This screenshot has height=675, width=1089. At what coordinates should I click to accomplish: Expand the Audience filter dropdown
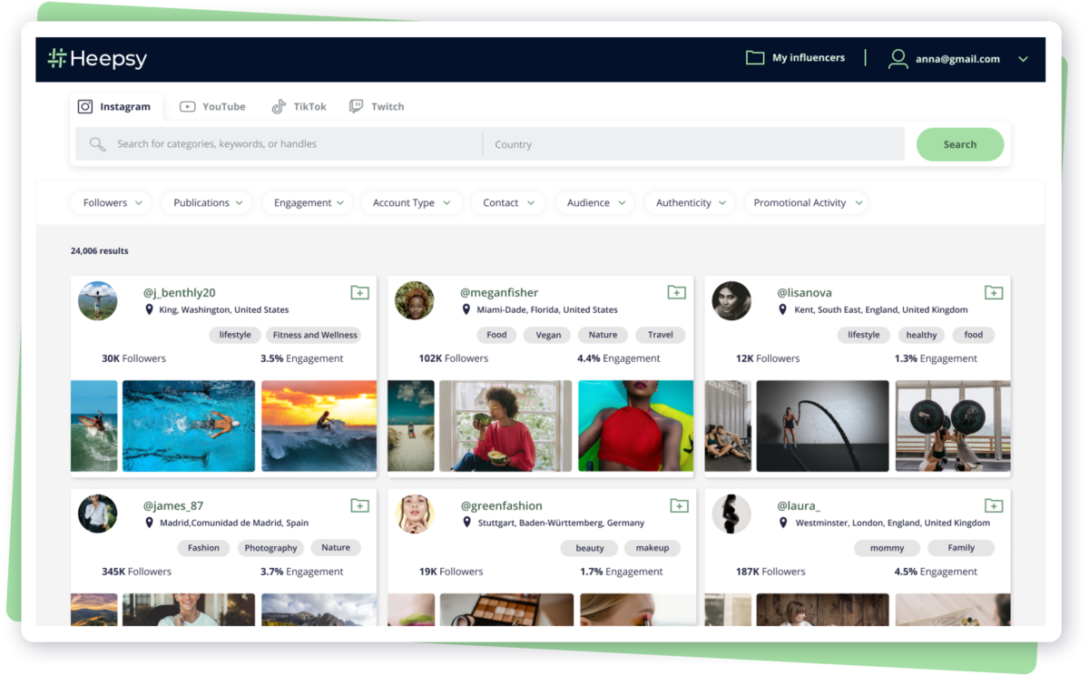(x=595, y=202)
